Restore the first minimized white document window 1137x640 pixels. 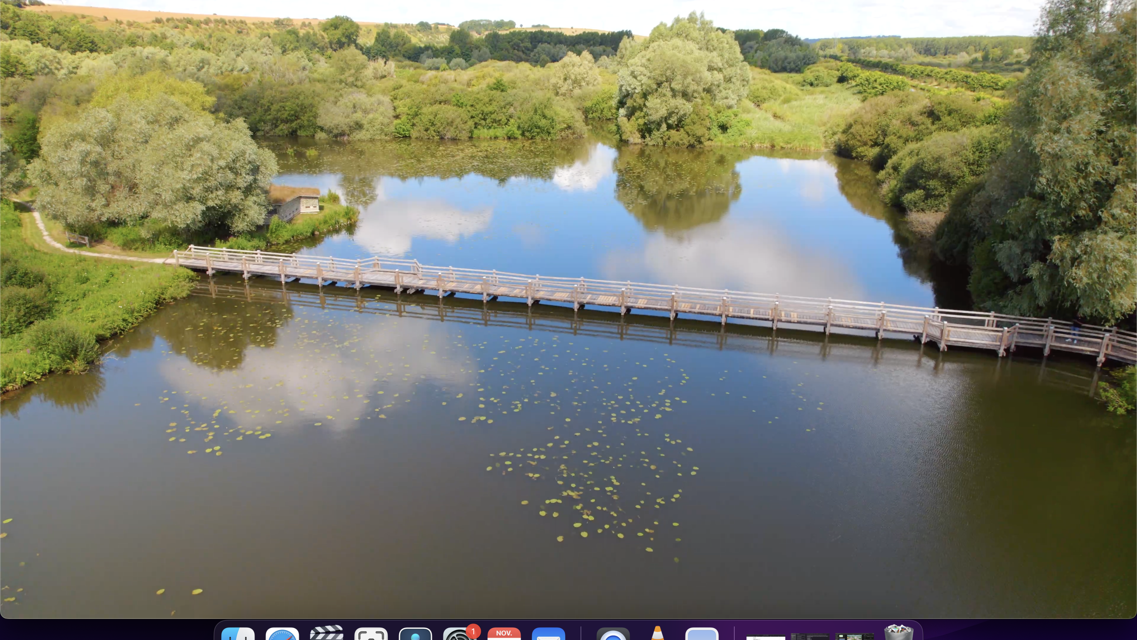click(x=766, y=637)
